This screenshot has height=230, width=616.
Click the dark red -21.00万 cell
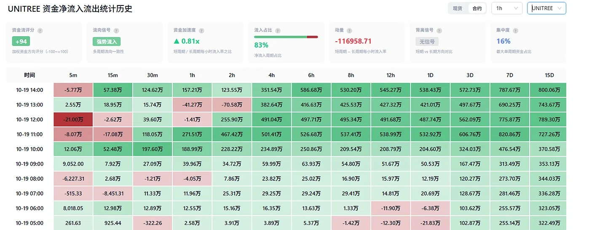[x=73, y=120]
